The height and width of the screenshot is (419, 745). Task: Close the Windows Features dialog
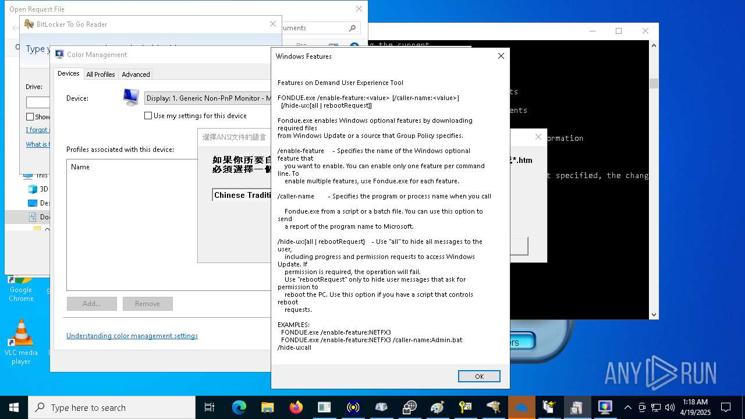pyautogui.click(x=501, y=56)
